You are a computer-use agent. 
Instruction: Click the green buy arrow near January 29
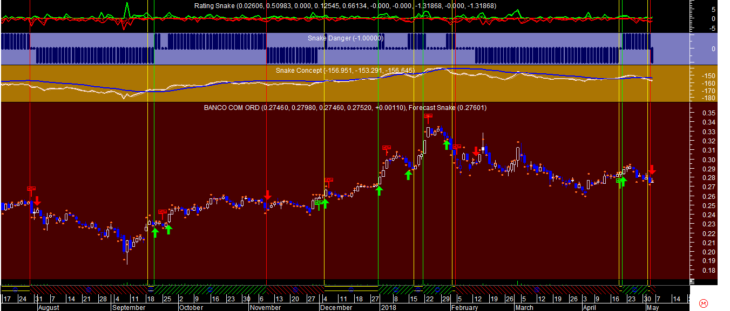pyautogui.click(x=447, y=145)
